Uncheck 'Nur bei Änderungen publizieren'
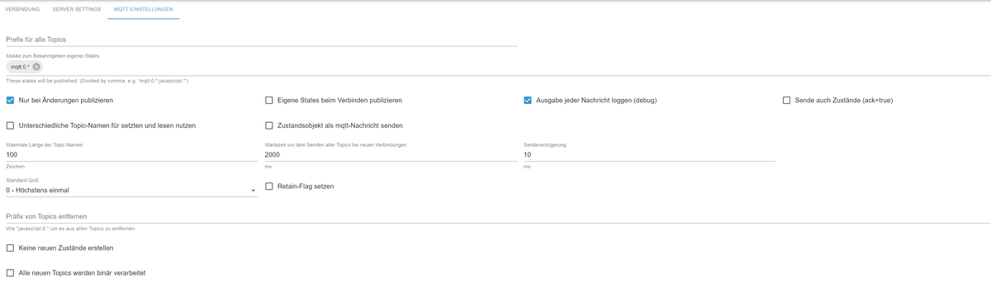 11,101
